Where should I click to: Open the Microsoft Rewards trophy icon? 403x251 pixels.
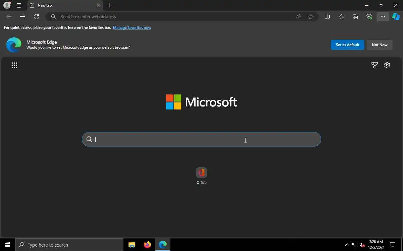[x=374, y=65]
